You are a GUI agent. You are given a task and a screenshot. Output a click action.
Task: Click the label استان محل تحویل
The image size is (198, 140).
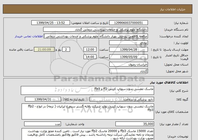(176, 64)
